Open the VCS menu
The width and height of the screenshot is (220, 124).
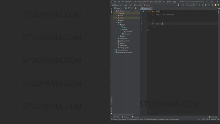[x=164, y=2]
